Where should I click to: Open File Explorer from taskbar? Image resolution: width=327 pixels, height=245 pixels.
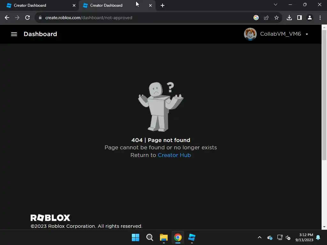(164, 237)
